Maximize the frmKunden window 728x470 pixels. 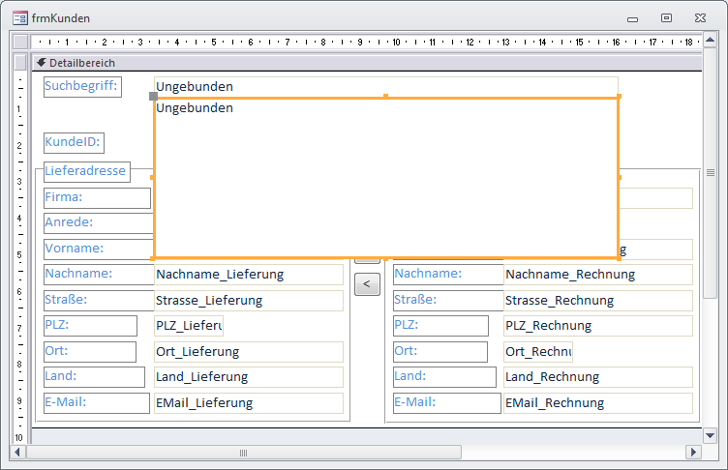(x=666, y=17)
